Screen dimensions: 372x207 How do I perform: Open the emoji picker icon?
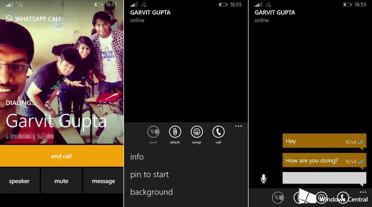(x=197, y=132)
